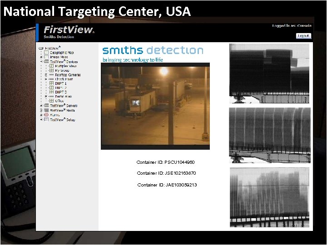Screen dimensions: 327x245
Task: Open the DNPT 3 view
Action: (61, 92)
